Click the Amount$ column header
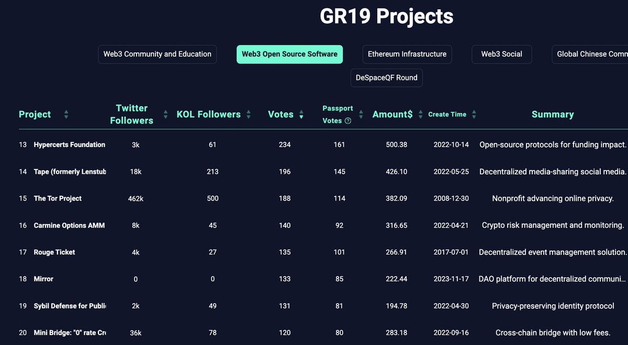 tap(392, 115)
